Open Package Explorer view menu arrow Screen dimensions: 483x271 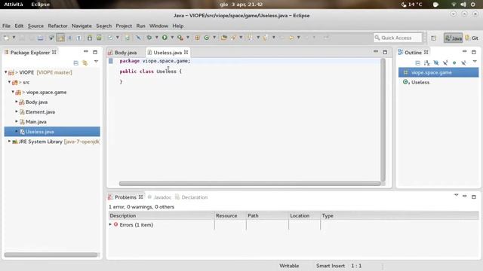tap(96, 62)
